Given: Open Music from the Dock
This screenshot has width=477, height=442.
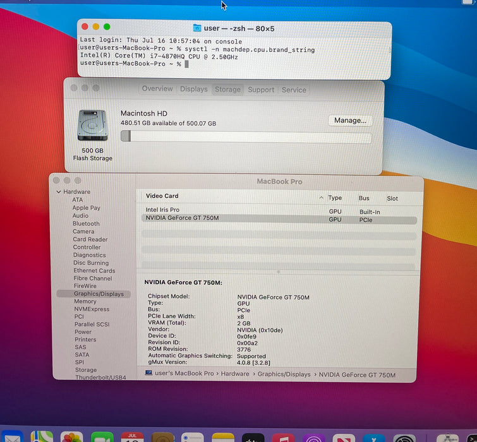Looking at the screenshot, I should coord(283,438).
